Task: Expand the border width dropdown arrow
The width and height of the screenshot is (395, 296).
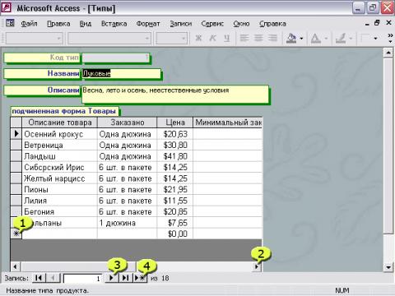Action: pyautogui.click(x=375, y=39)
